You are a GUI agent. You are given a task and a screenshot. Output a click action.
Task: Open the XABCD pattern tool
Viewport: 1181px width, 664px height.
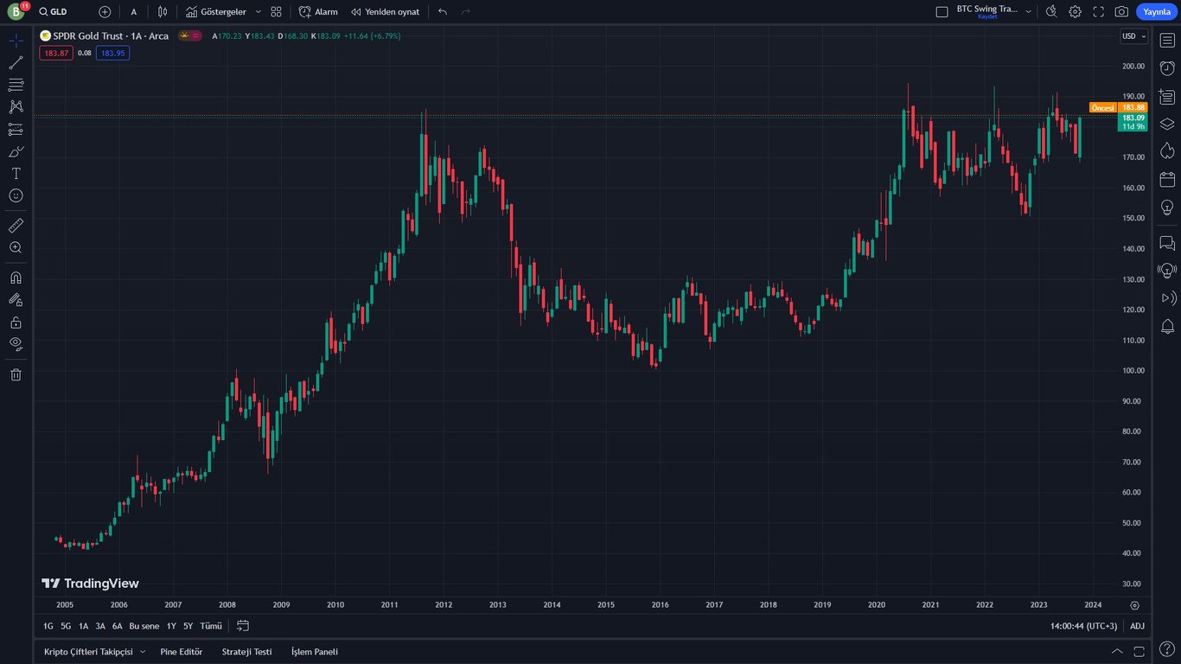(x=15, y=106)
